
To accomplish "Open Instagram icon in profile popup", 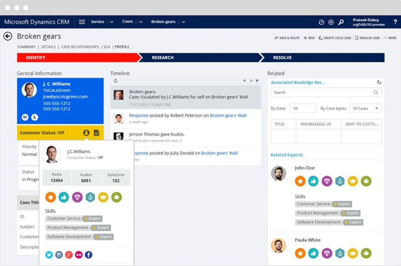I will coord(59,255).
